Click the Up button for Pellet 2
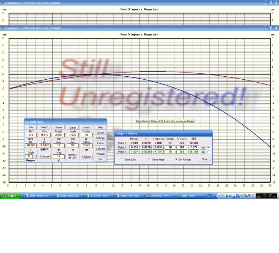The image size is (279, 253). pos(203,147)
